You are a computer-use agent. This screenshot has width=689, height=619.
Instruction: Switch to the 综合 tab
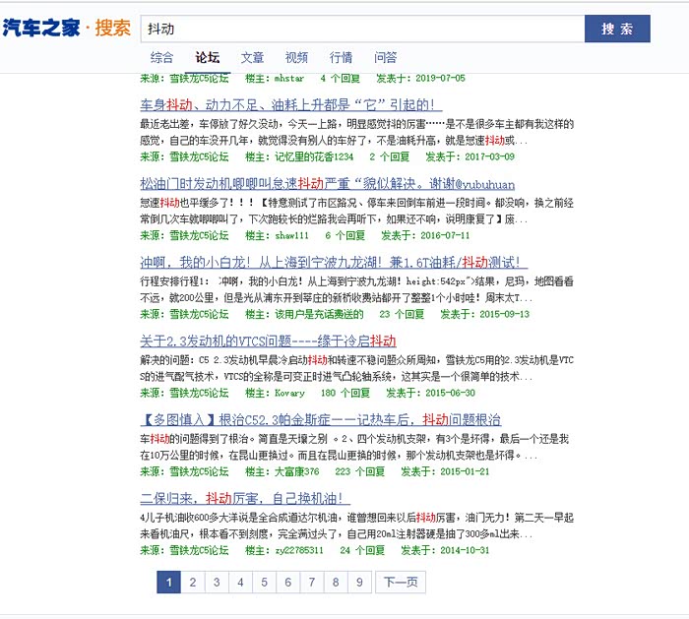point(162,57)
